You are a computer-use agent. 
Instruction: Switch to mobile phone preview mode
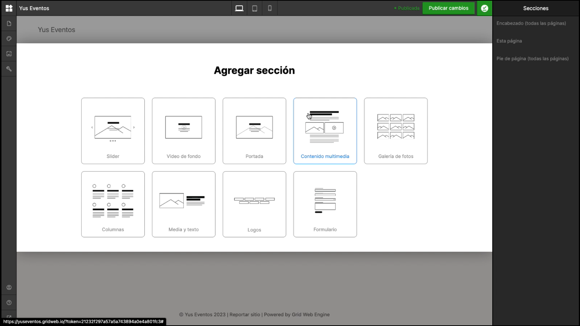tap(270, 8)
